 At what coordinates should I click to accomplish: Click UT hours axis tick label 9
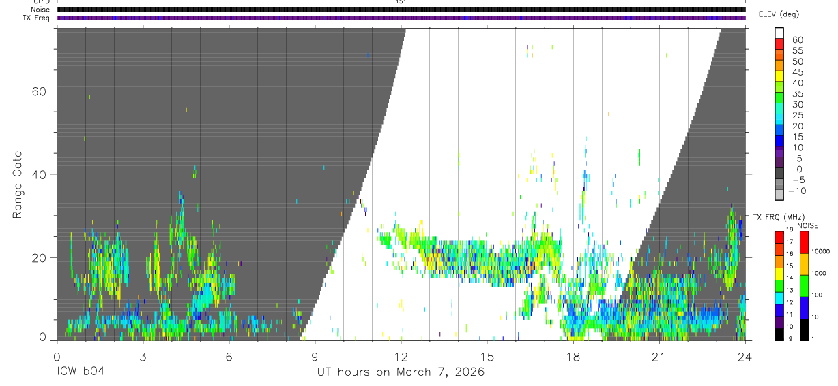[x=315, y=357]
